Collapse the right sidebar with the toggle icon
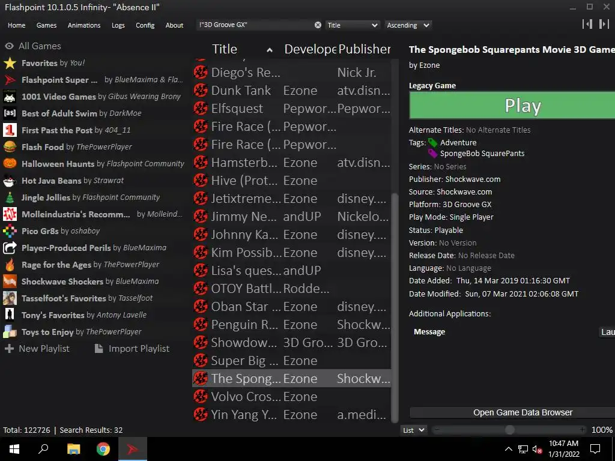615x461 pixels. coord(604,24)
